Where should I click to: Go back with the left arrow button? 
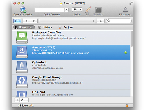(x=26, y=21)
